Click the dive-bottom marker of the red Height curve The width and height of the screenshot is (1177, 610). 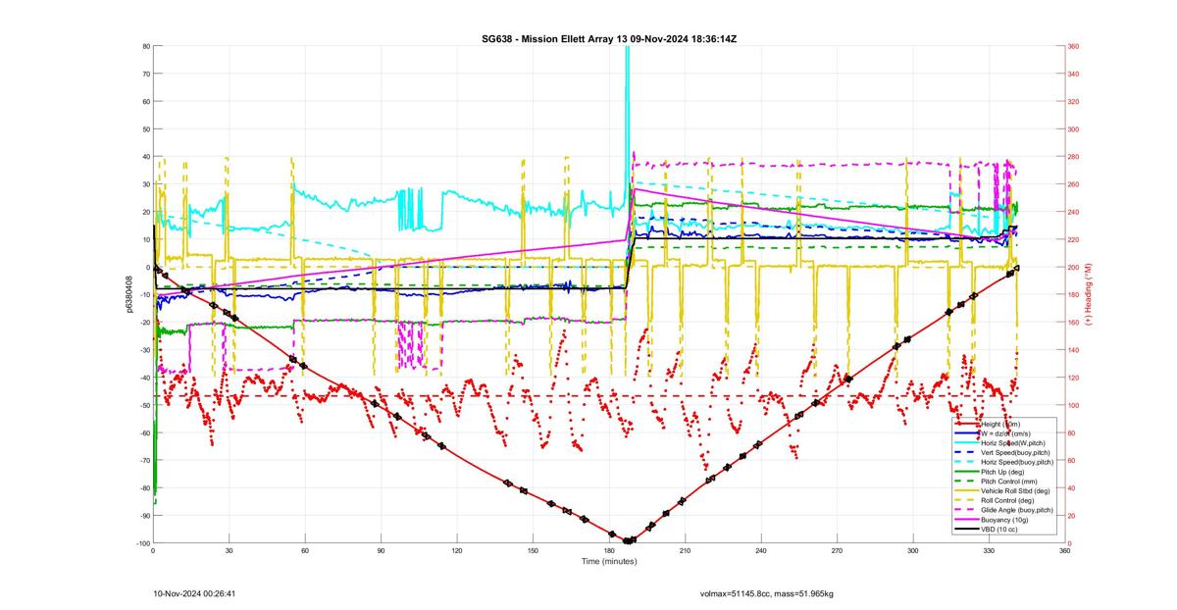[x=628, y=540]
